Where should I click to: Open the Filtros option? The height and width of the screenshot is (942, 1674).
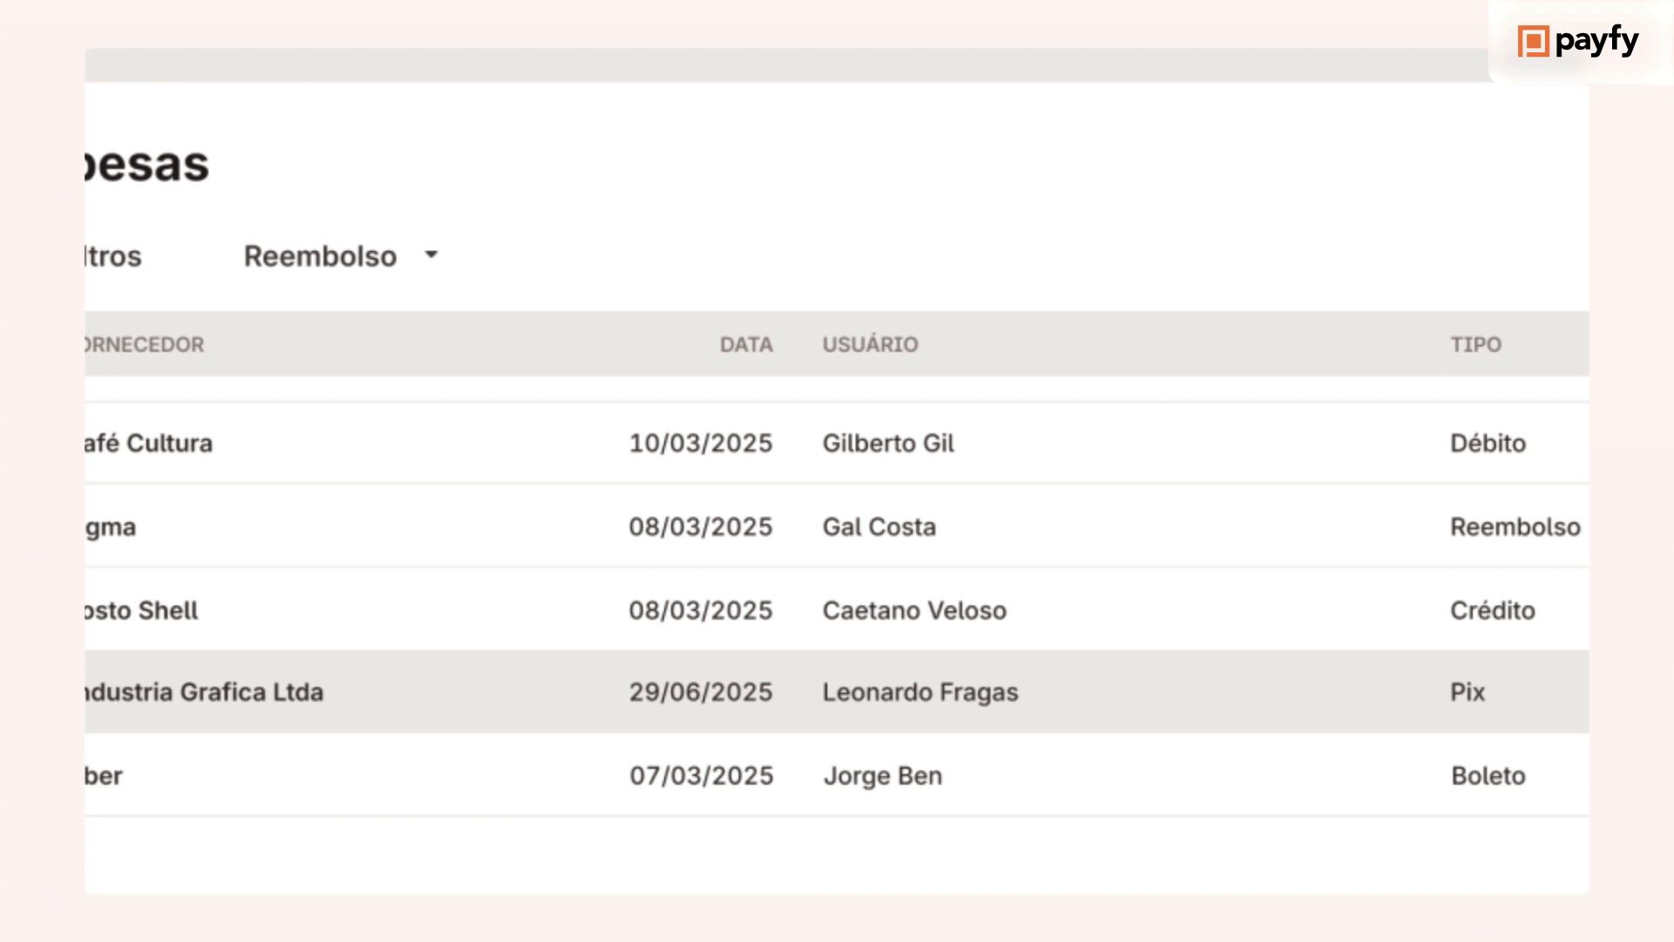coord(113,256)
